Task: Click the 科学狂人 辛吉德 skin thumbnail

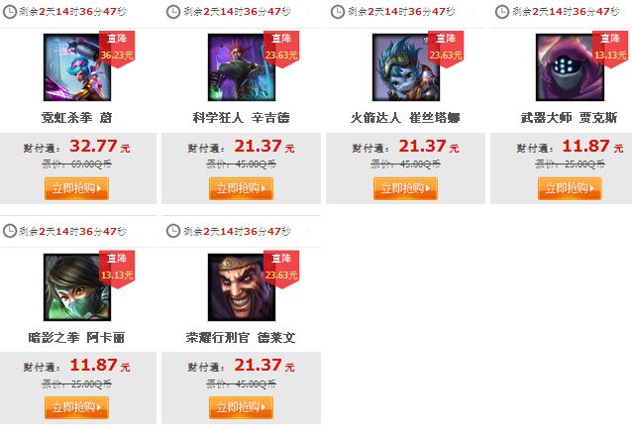Action: coord(242,67)
